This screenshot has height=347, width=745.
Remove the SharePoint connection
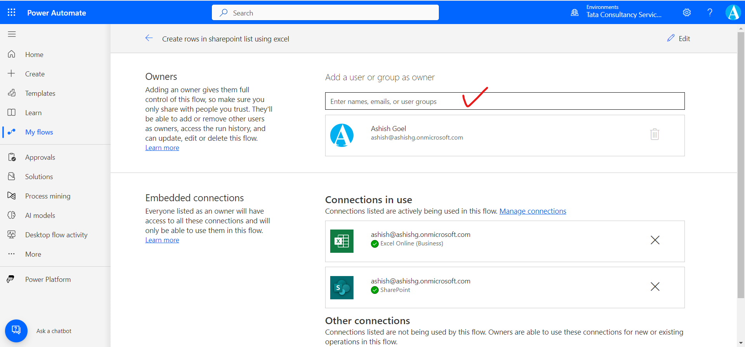[x=655, y=287]
